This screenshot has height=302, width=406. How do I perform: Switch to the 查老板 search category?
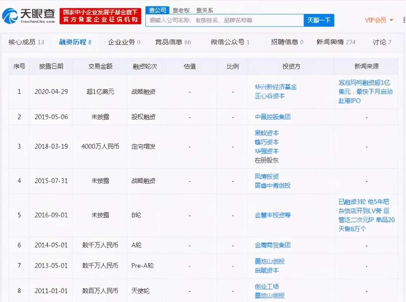181,10
